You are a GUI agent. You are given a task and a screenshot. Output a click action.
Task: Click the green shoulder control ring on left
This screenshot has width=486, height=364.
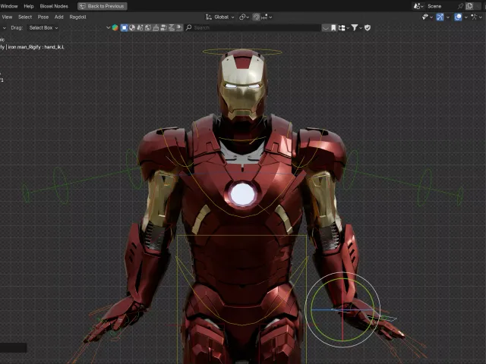[133, 169]
